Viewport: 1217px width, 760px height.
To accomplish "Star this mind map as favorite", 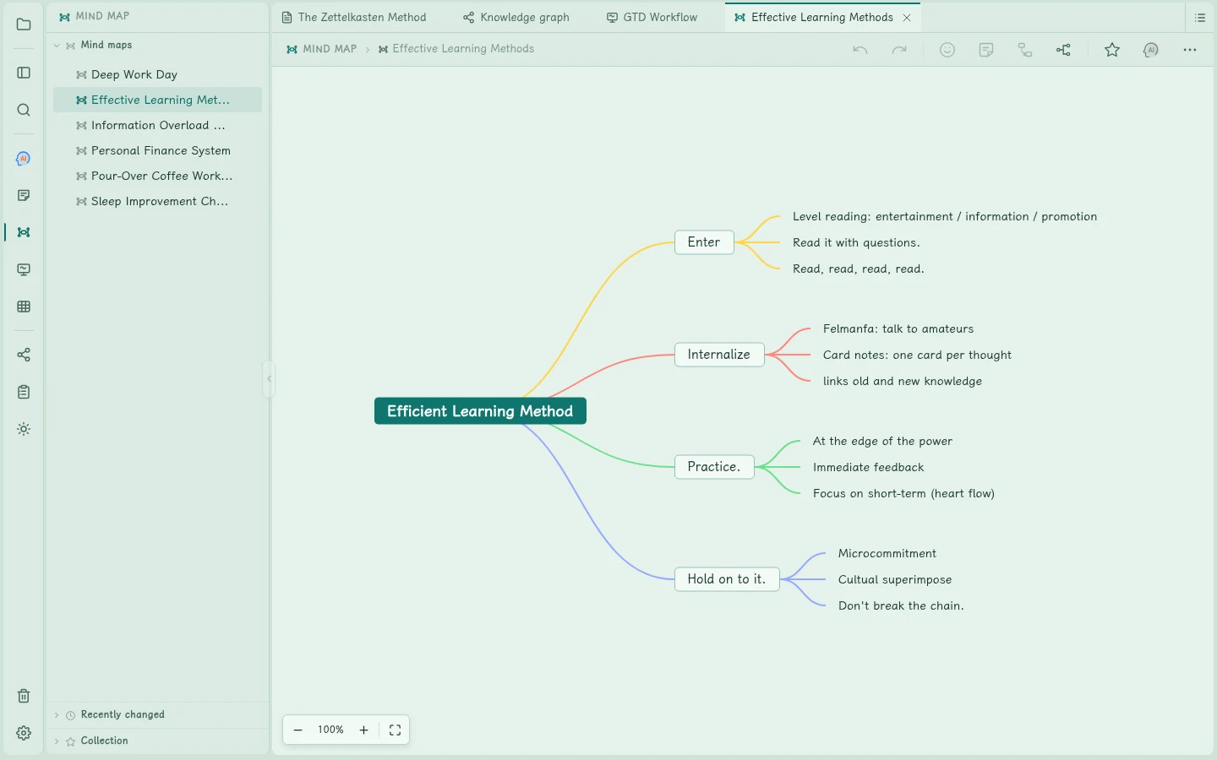I will pos(1112,50).
